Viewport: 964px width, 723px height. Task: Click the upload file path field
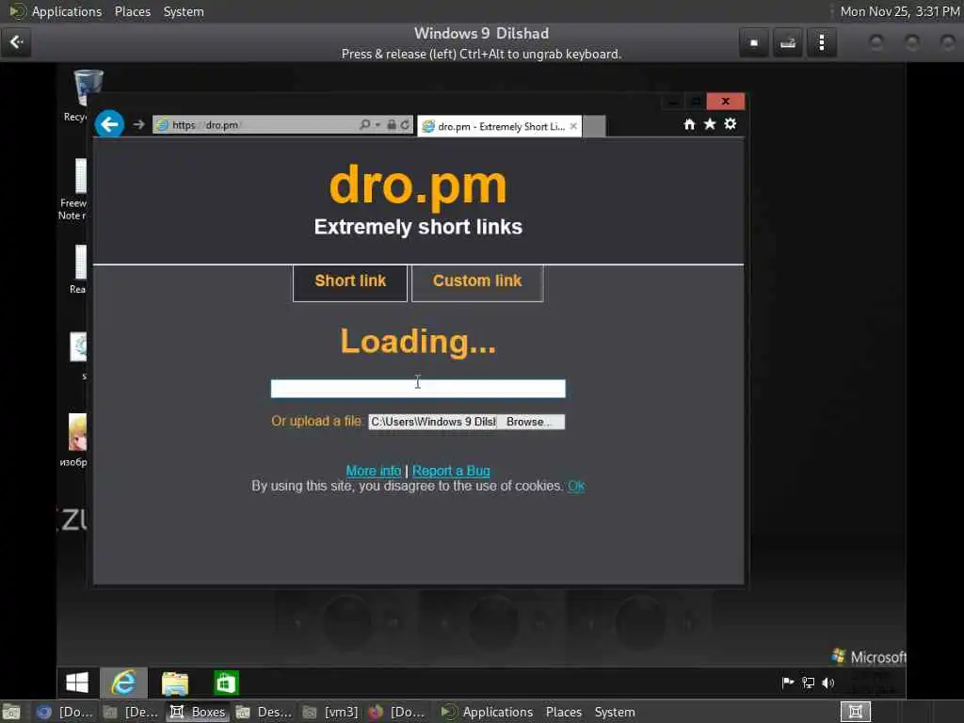coord(433,422)
